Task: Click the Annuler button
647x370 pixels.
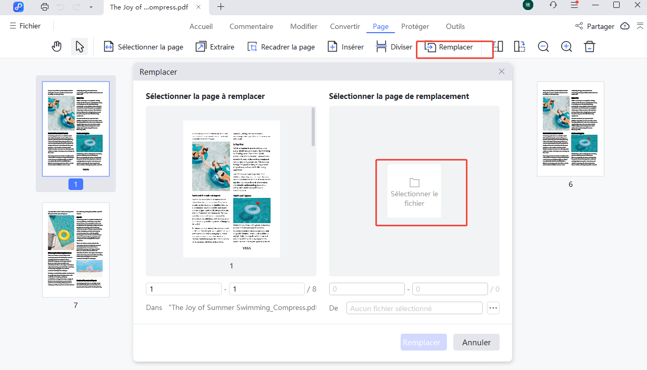Action: coord(476,342)
